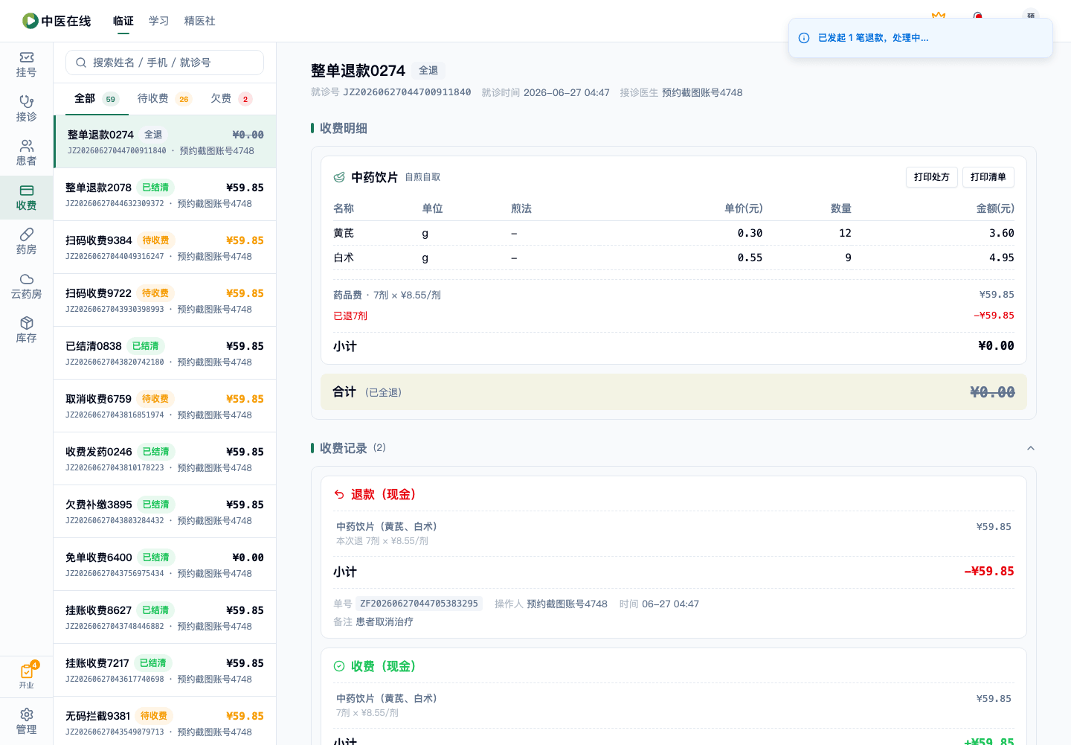Open the 挂号 registration sidebar icon

coord(26,65)
